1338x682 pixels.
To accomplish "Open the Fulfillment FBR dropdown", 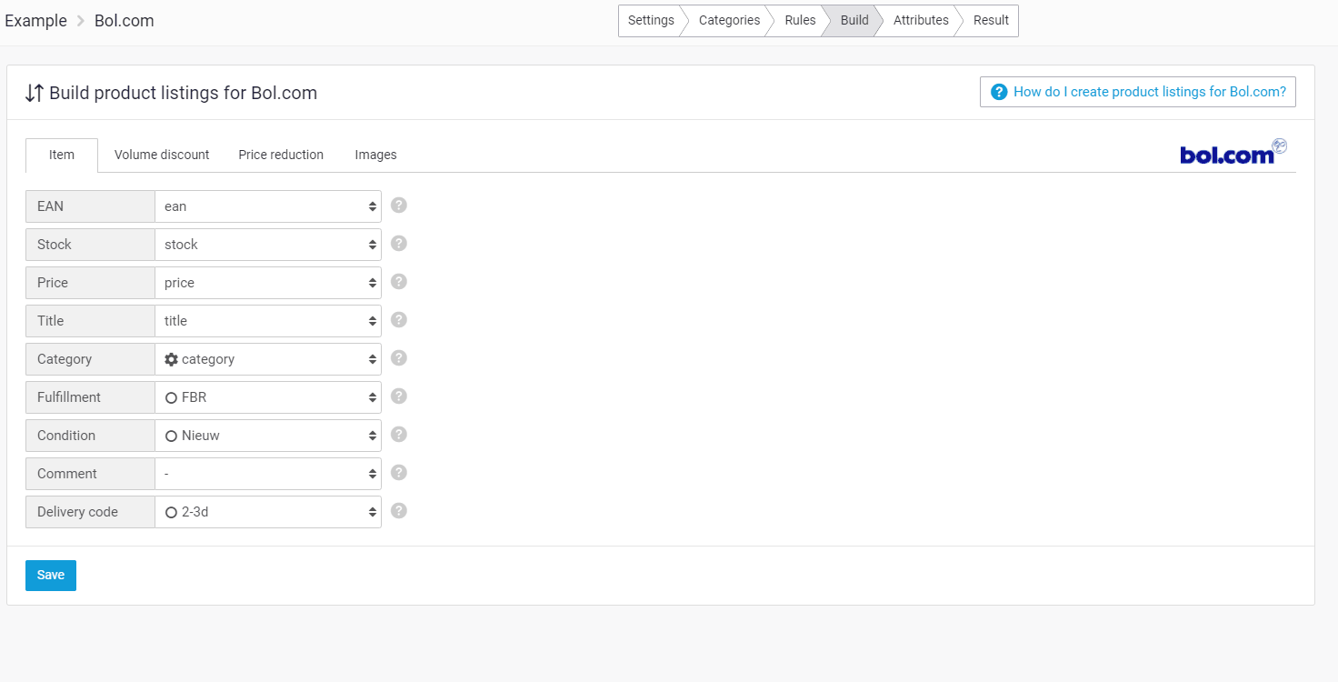I will pos(268,397).
